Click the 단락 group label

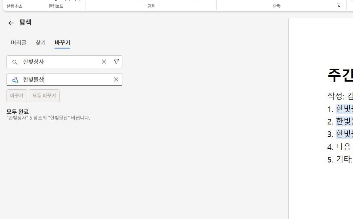pyautogui.click(x=277, y=6)
